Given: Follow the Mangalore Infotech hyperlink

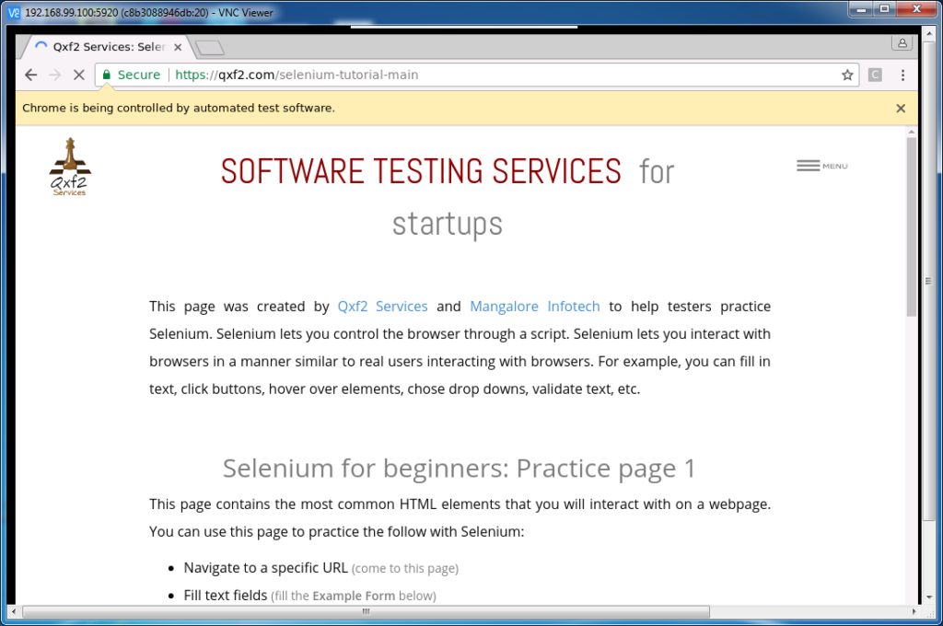Looking at the screenshot, I should coord(534,307).
